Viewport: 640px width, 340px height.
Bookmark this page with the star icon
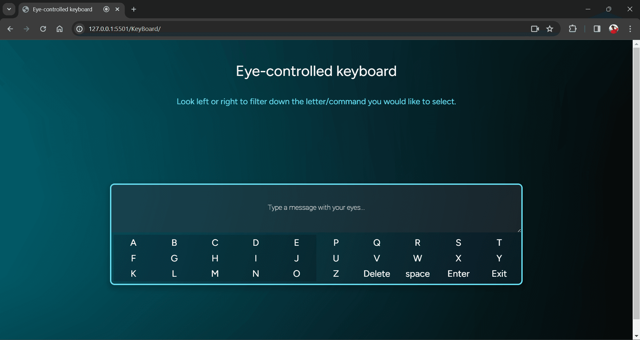tap(550, 29)
